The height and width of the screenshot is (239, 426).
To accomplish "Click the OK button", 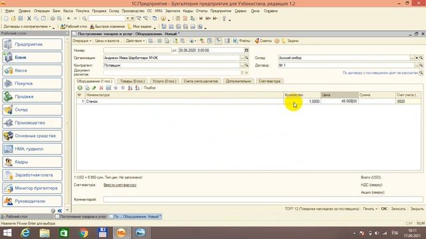I will coord(384,209).
